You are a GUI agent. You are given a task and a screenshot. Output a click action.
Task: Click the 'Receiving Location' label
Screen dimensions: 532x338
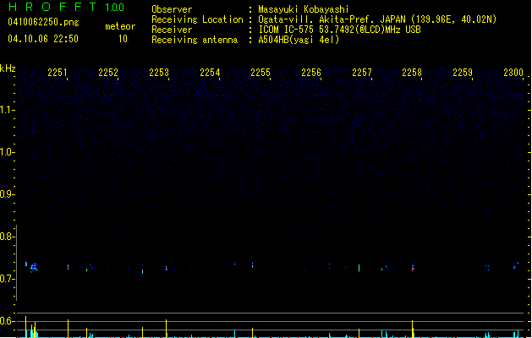(x=197, y=19)
